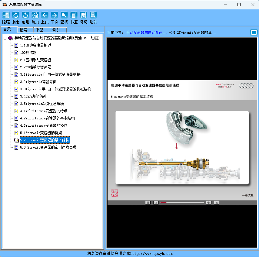Open the 查找 search tool

(64, 15)
